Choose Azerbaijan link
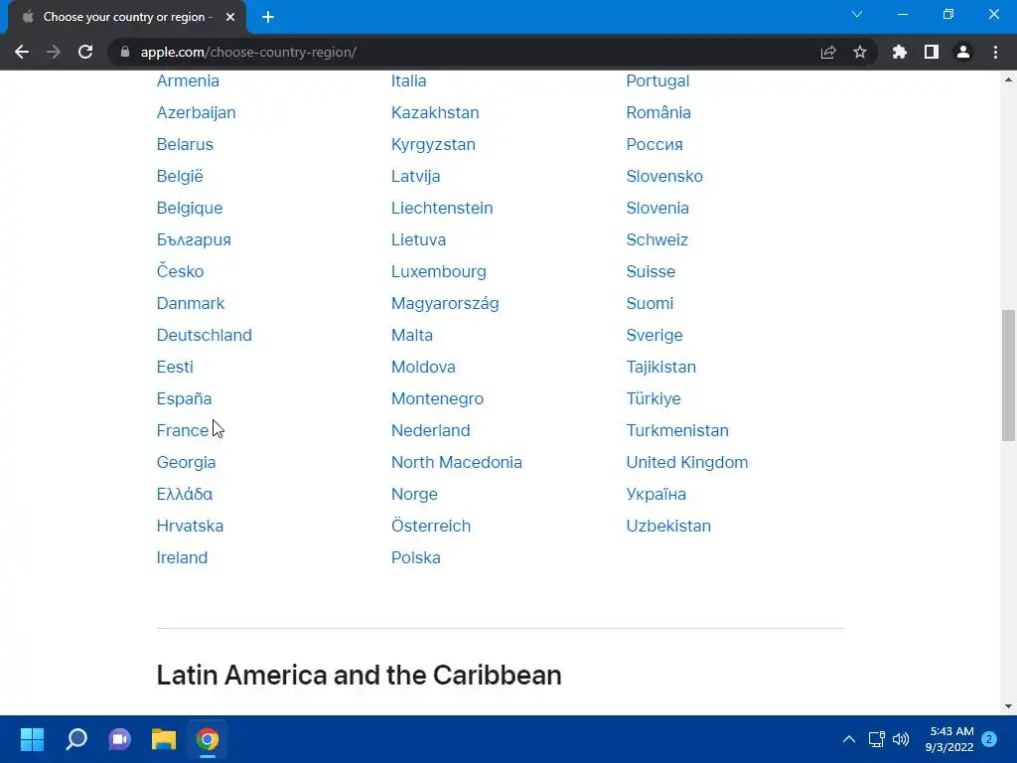The width and height of the screenshot is (1017, 763). (196, 113)
